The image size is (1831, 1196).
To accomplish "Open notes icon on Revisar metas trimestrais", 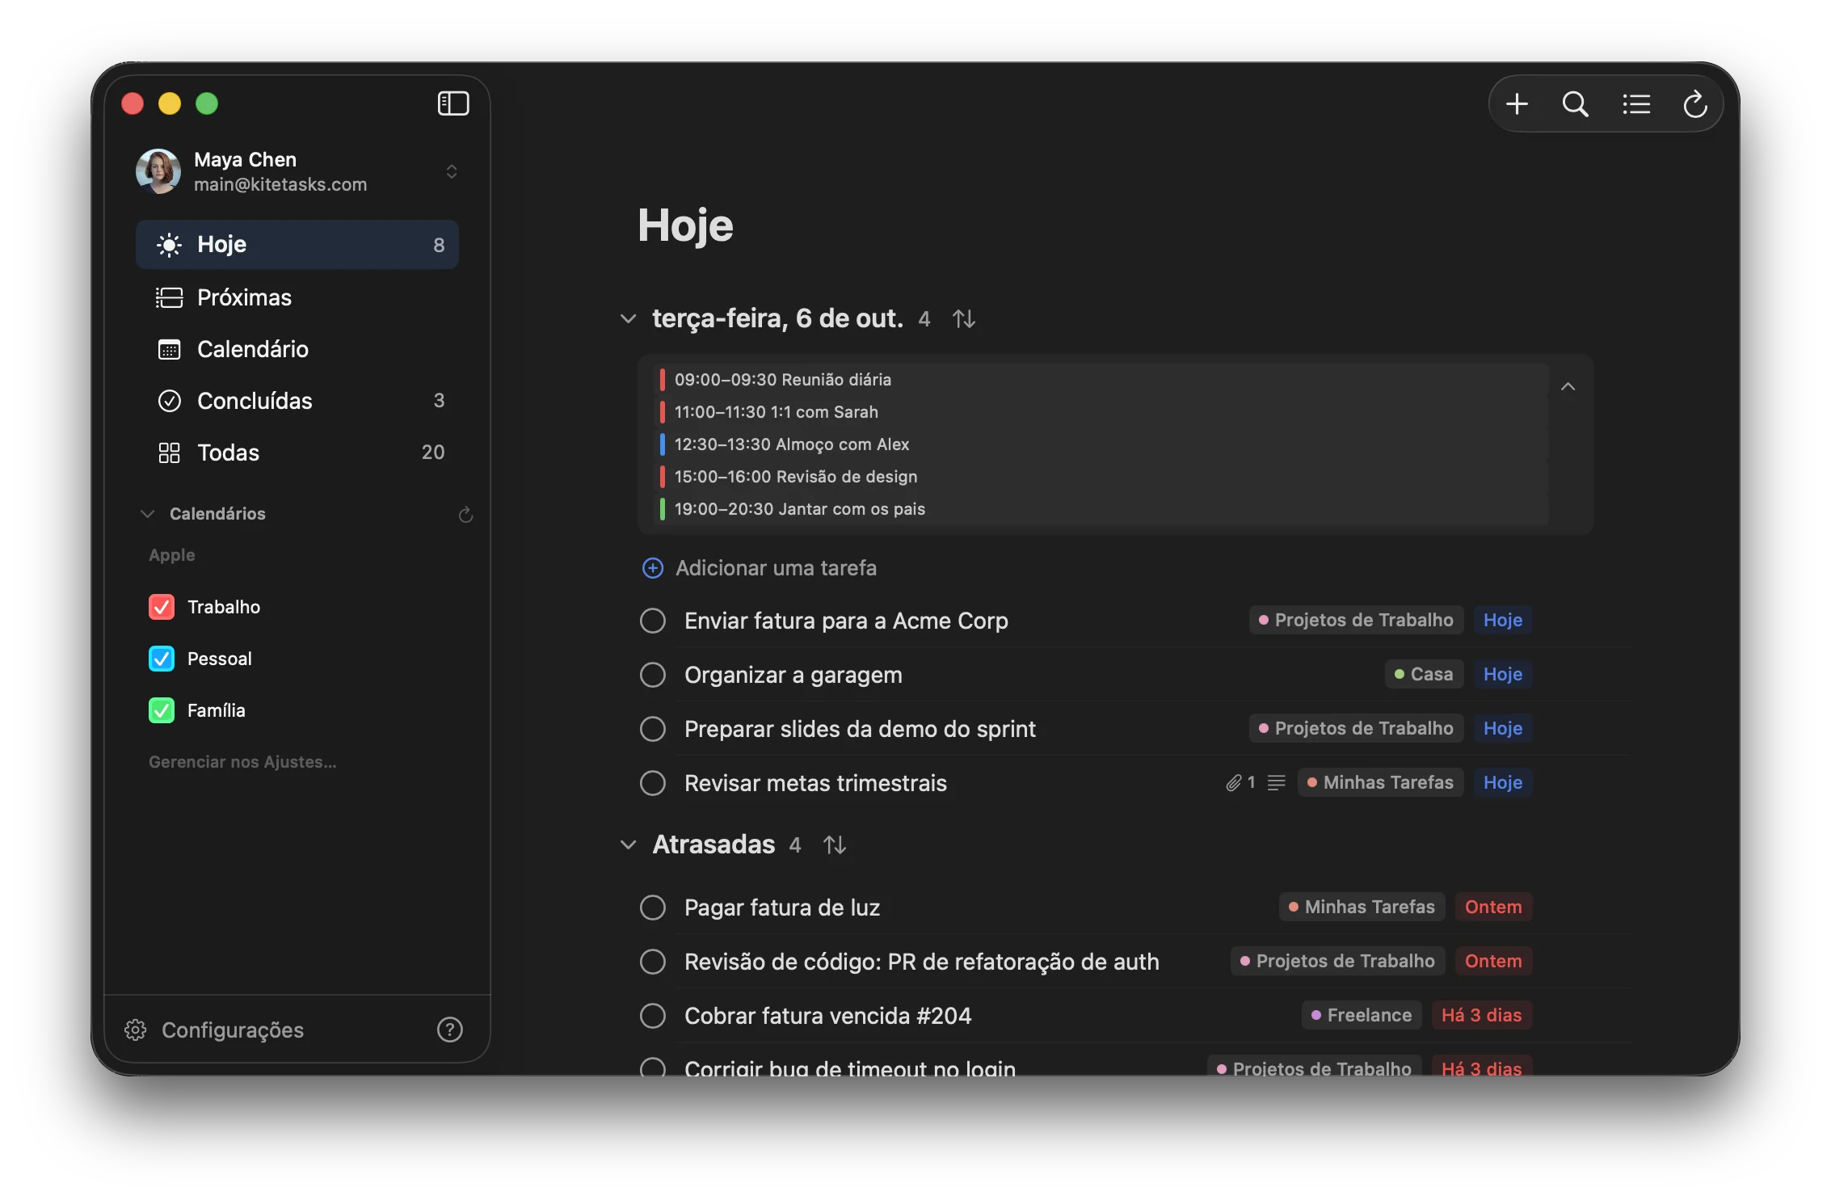I will [x=1276, y=783].
